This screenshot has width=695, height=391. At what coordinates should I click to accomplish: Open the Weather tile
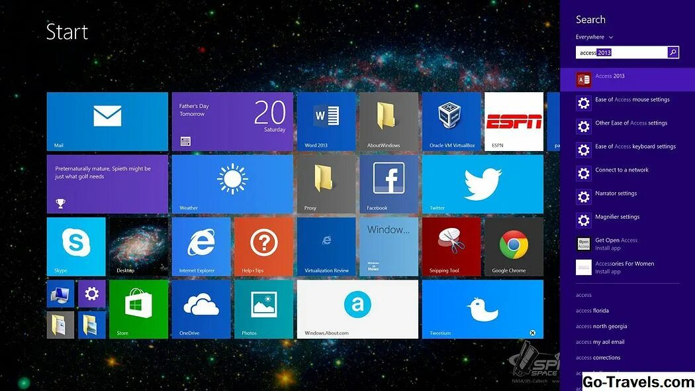(x=232, y=184)
